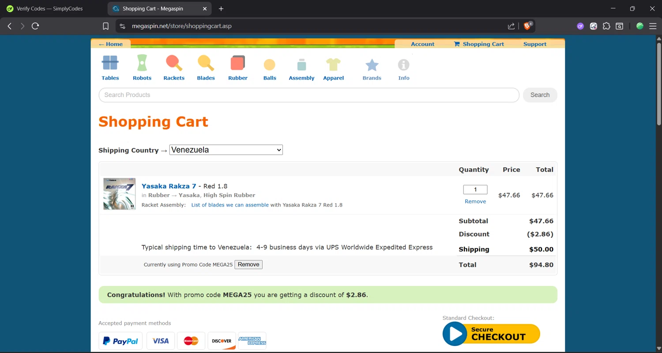
Task: Open the browser extensions puzzle icon
Action: [x=606, y=26]
